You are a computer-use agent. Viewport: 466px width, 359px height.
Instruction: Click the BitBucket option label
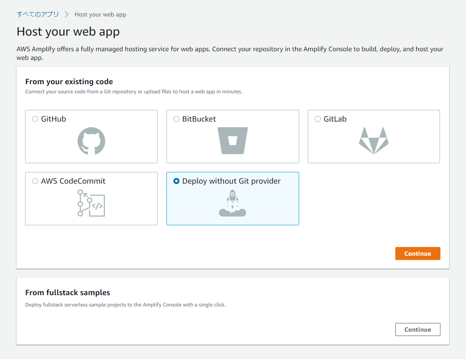[199, 119]
